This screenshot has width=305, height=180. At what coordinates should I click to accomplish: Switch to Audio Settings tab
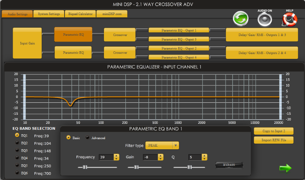17,14
